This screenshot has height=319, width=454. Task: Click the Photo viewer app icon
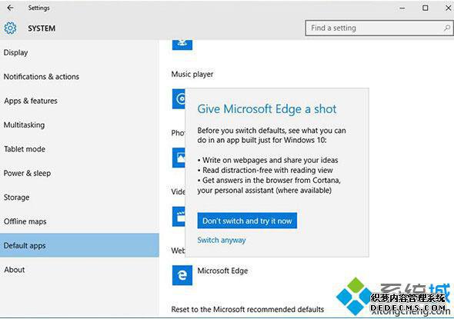point(179,158)
